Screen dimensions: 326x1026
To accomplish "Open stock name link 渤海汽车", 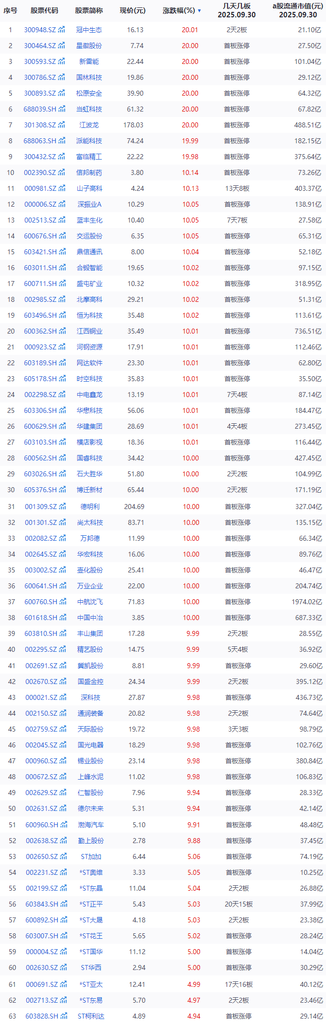I will (x=91, y=825).
